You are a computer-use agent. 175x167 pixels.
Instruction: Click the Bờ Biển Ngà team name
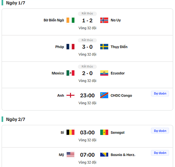pyautogui.click(x=54, y=20)
